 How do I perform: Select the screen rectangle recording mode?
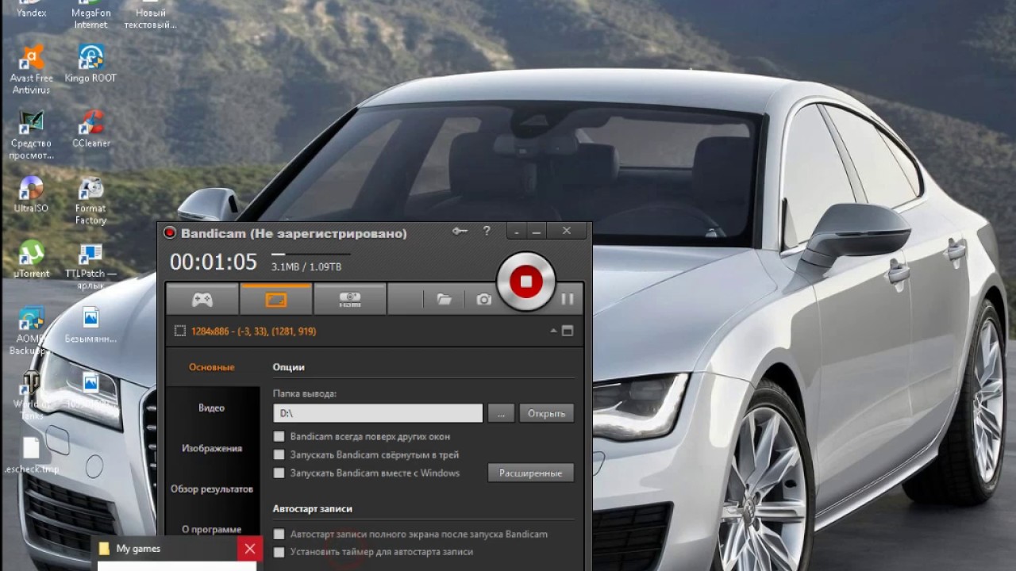coord(275,300)
